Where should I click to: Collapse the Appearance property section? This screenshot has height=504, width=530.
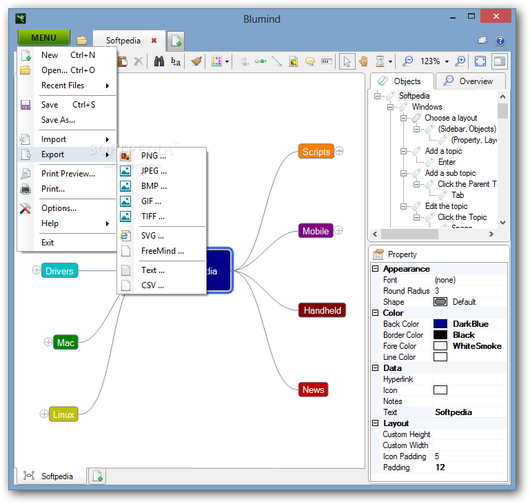point(375,269)
